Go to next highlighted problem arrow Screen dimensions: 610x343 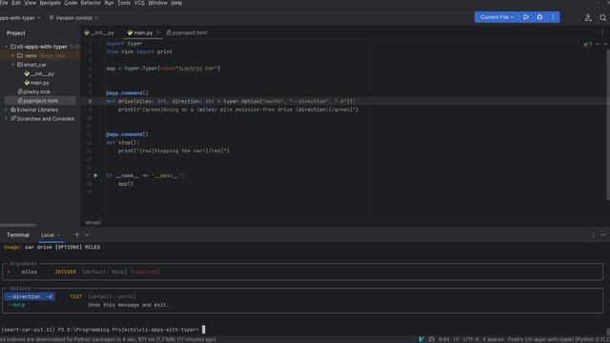click(x=605, y=44)
